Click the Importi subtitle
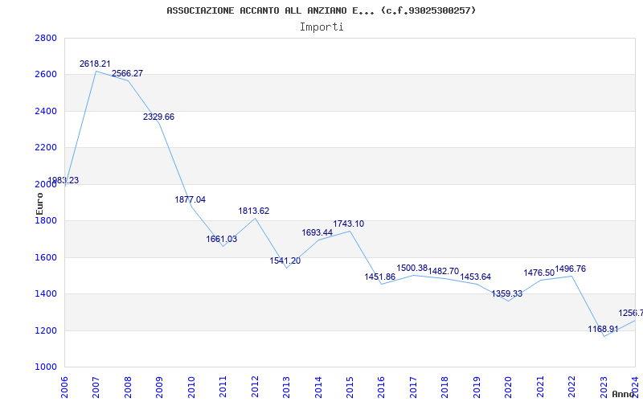This screenshot has height=402, width=643. 321,27
